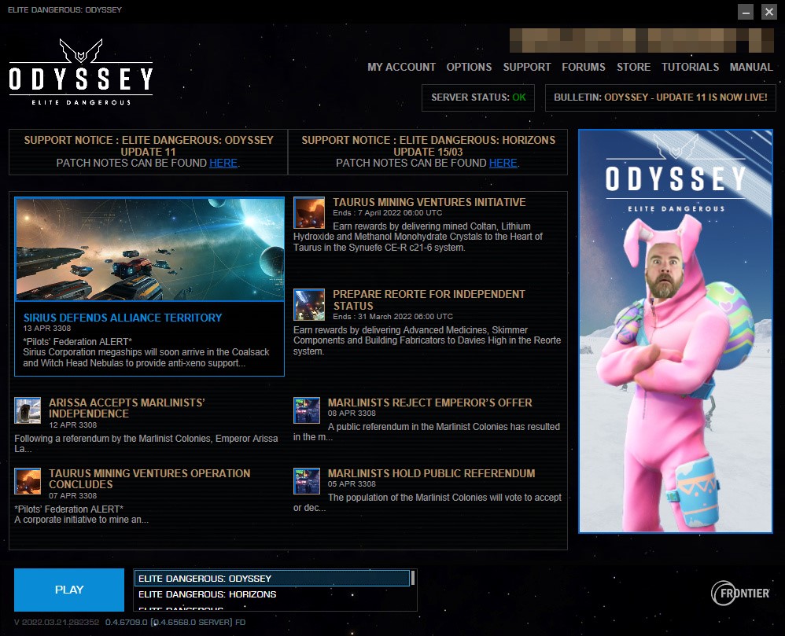Click the "ELITE DANGEROUS: ODYSSEY" window title text
Image resolution: width=785 pixels, height=636 pixels.
(64, 10)
